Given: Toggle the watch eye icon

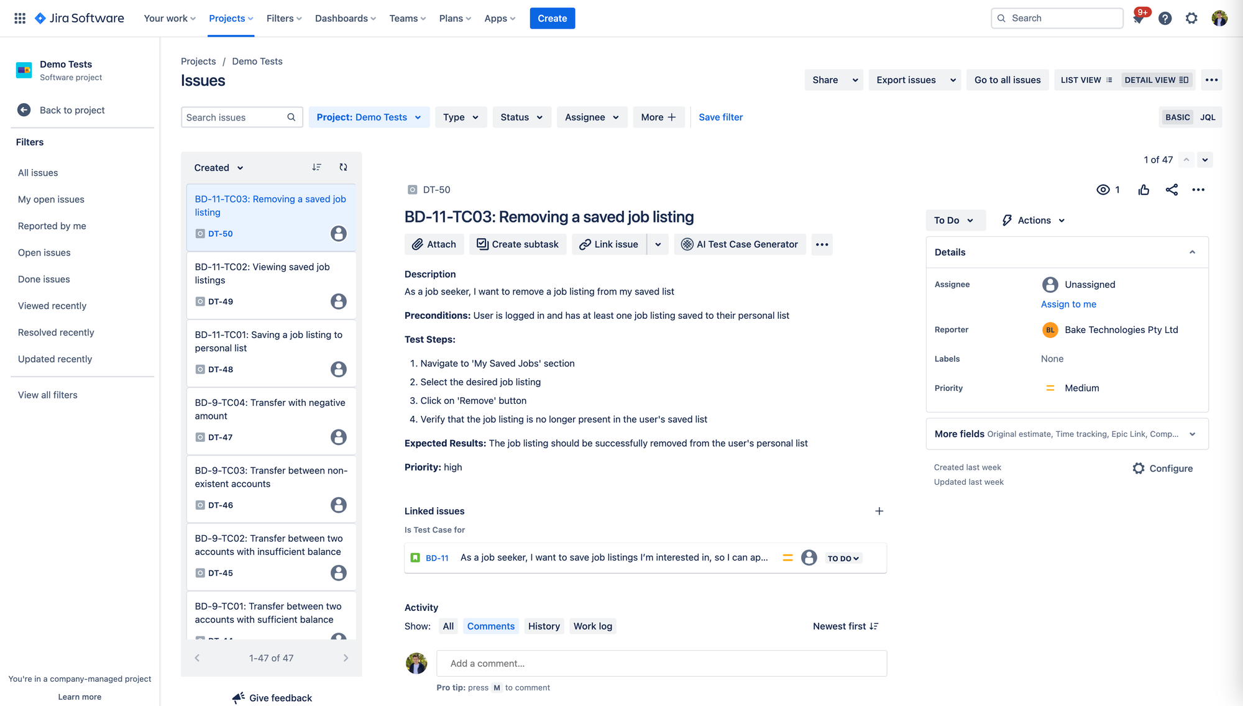Looking at the screenshot, I should (1103, 190).
